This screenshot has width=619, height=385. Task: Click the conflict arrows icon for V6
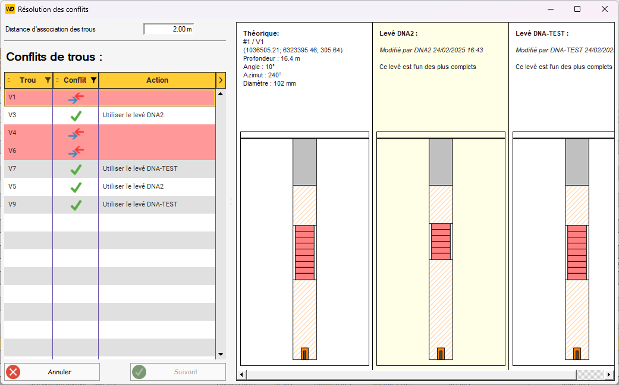[x=76, y=151]
